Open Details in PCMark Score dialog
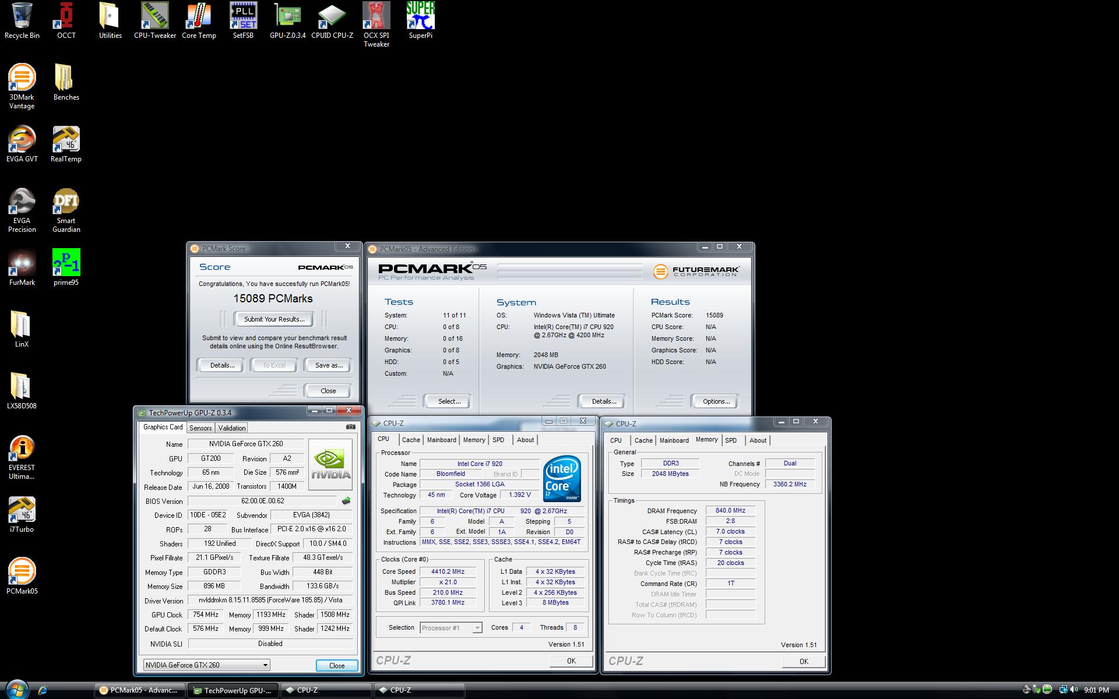Viewport: 1119px width, 699px height. click(x=222, y=365)
